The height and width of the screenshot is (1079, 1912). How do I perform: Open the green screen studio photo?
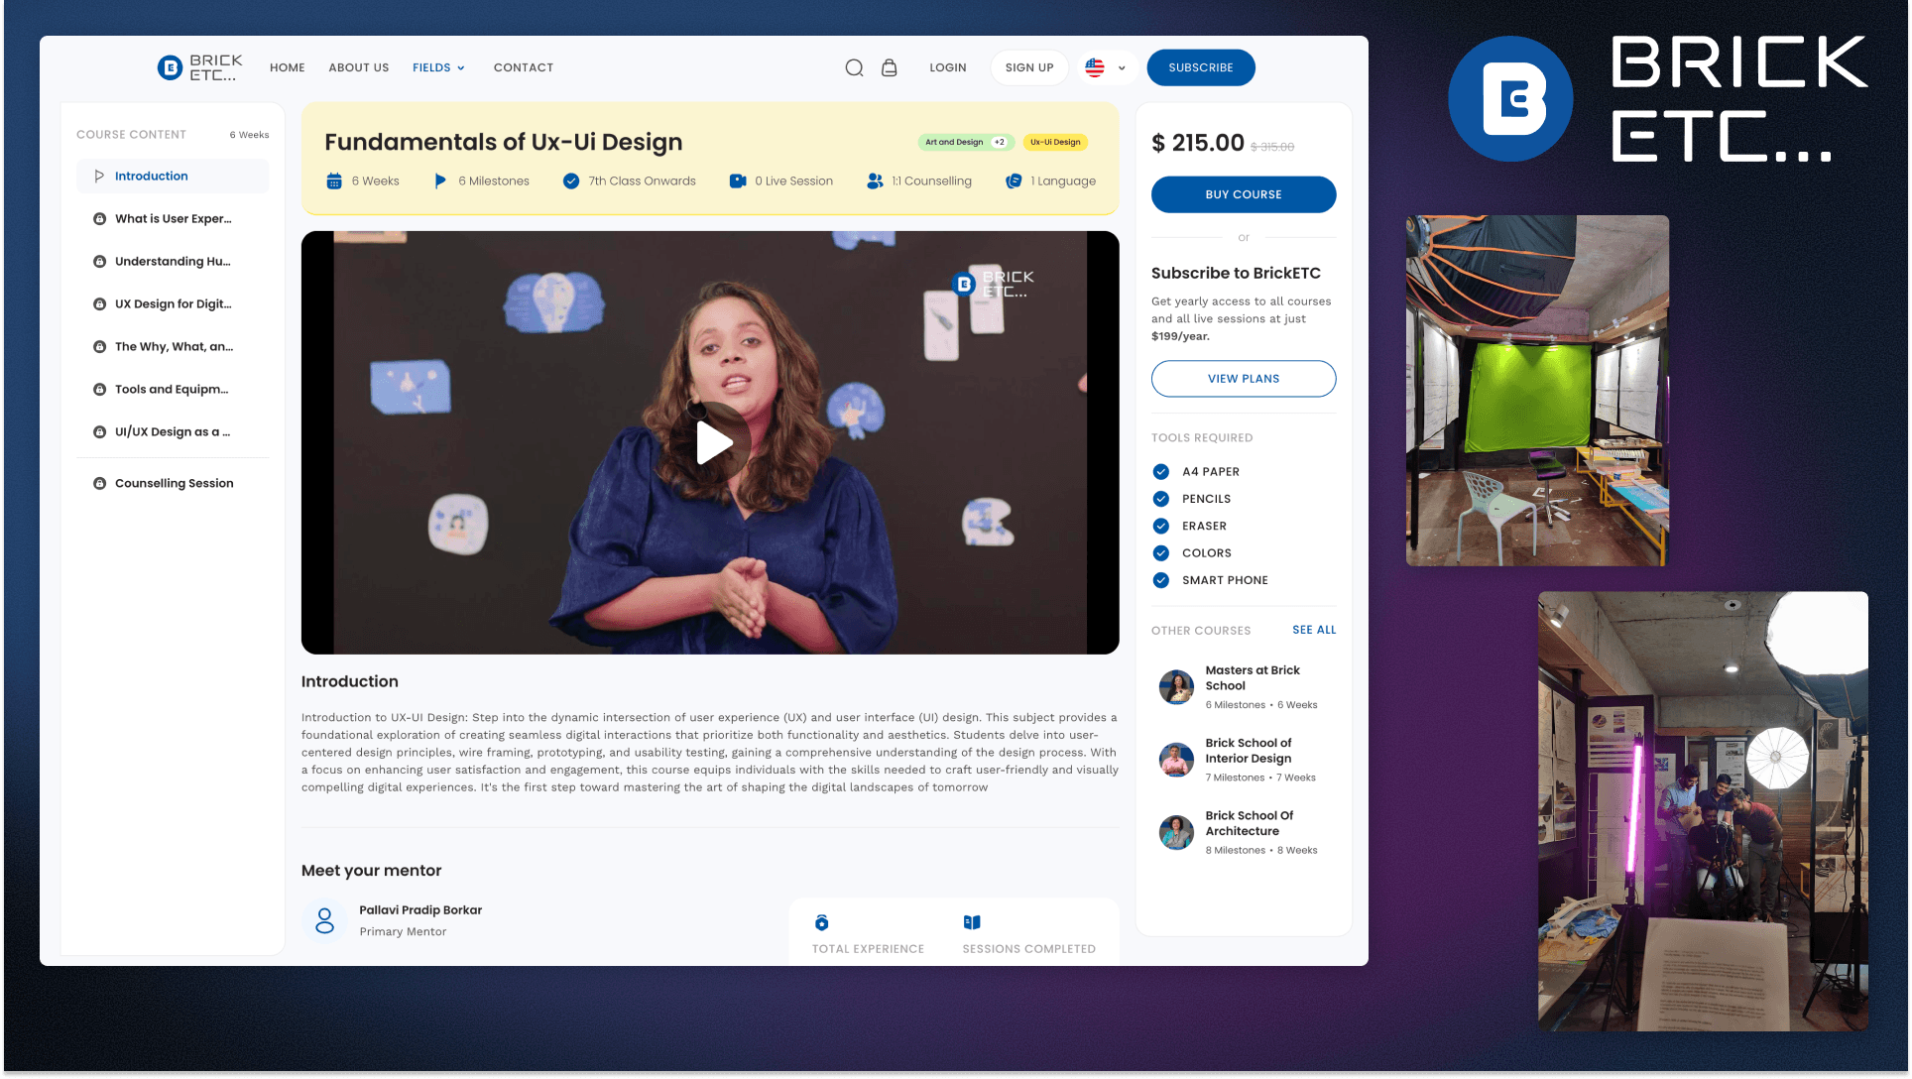click(1537, 391)
